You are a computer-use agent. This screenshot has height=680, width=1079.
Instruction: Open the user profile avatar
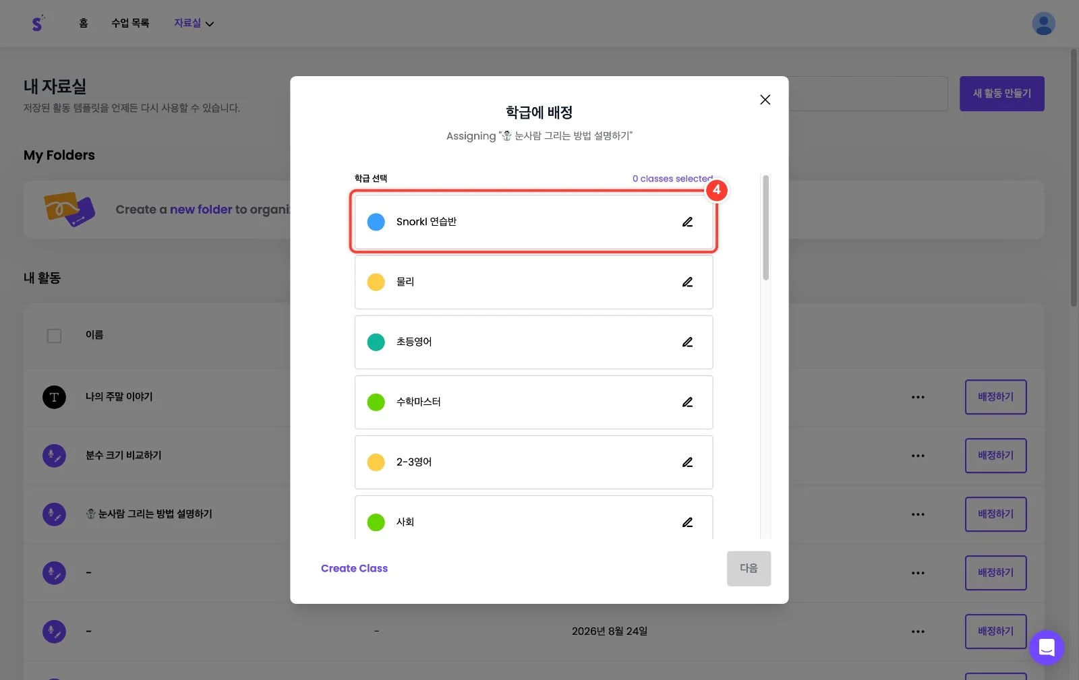tap(1043, 24)
